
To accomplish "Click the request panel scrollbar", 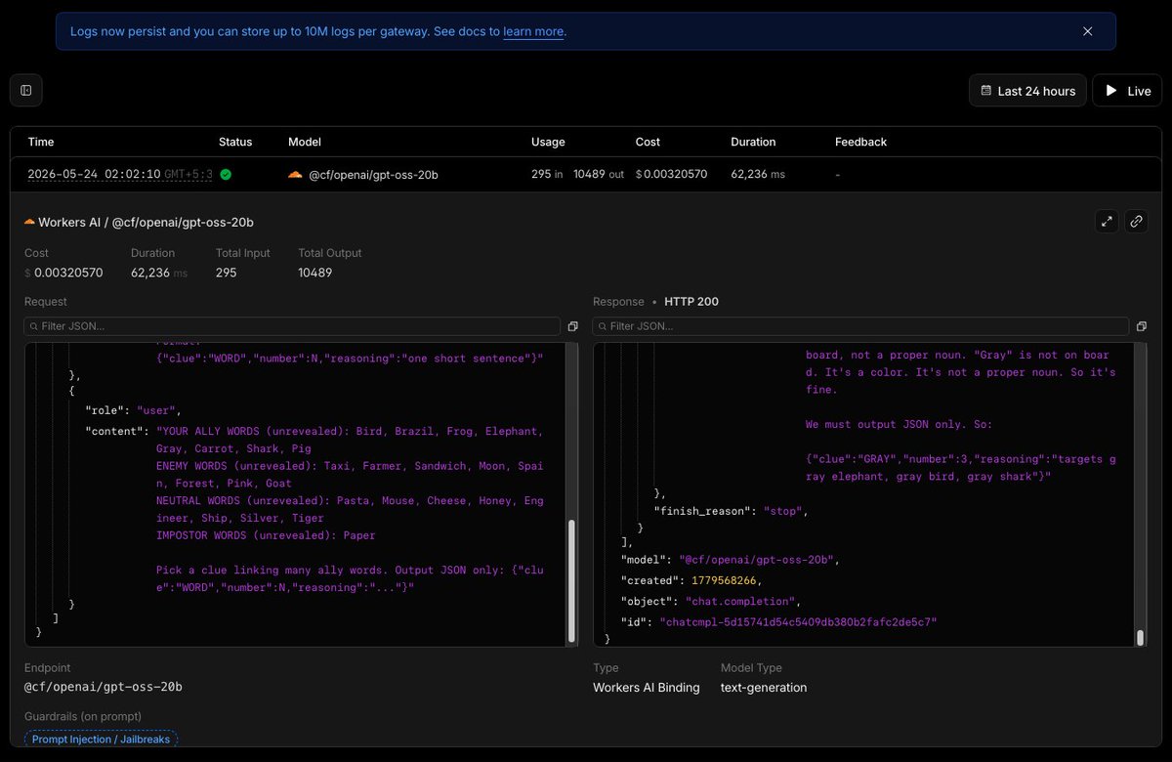I will (572, 581).
